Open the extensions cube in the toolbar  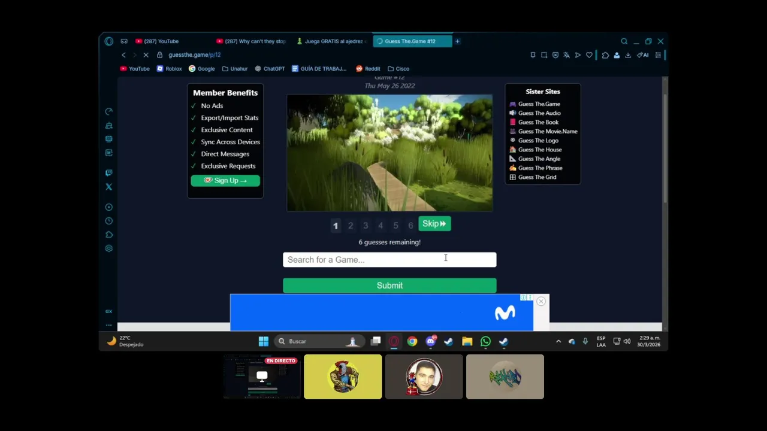tap(605, 55)
